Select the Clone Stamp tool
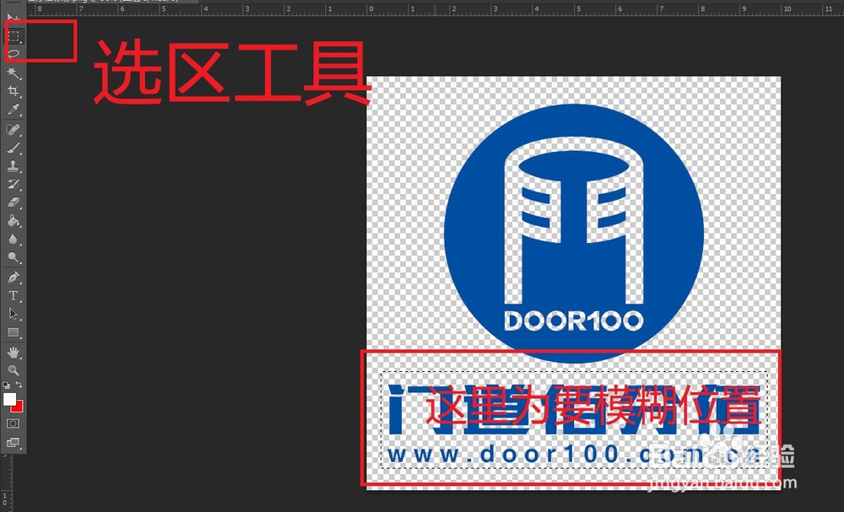844x512 pixels. coord(14,166)
